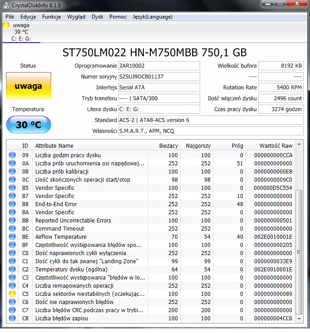This screenshot has height=333, width=310.
Task: Click the blue status dot for attribute C2
Action: [x=12, y=269]
